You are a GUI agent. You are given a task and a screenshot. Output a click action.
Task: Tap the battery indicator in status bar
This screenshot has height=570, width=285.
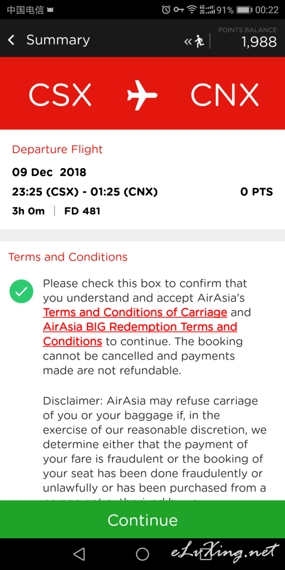244,10
